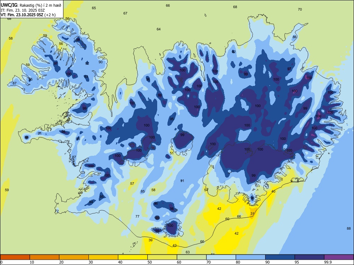Click the legend tick label '30'
Screen dimensions: 354x265
(x=91, y=262)
